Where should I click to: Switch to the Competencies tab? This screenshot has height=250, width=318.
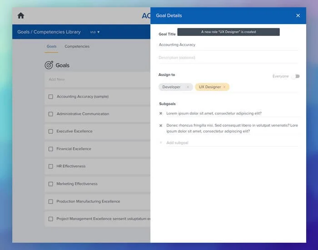click(x=77, y=46)
